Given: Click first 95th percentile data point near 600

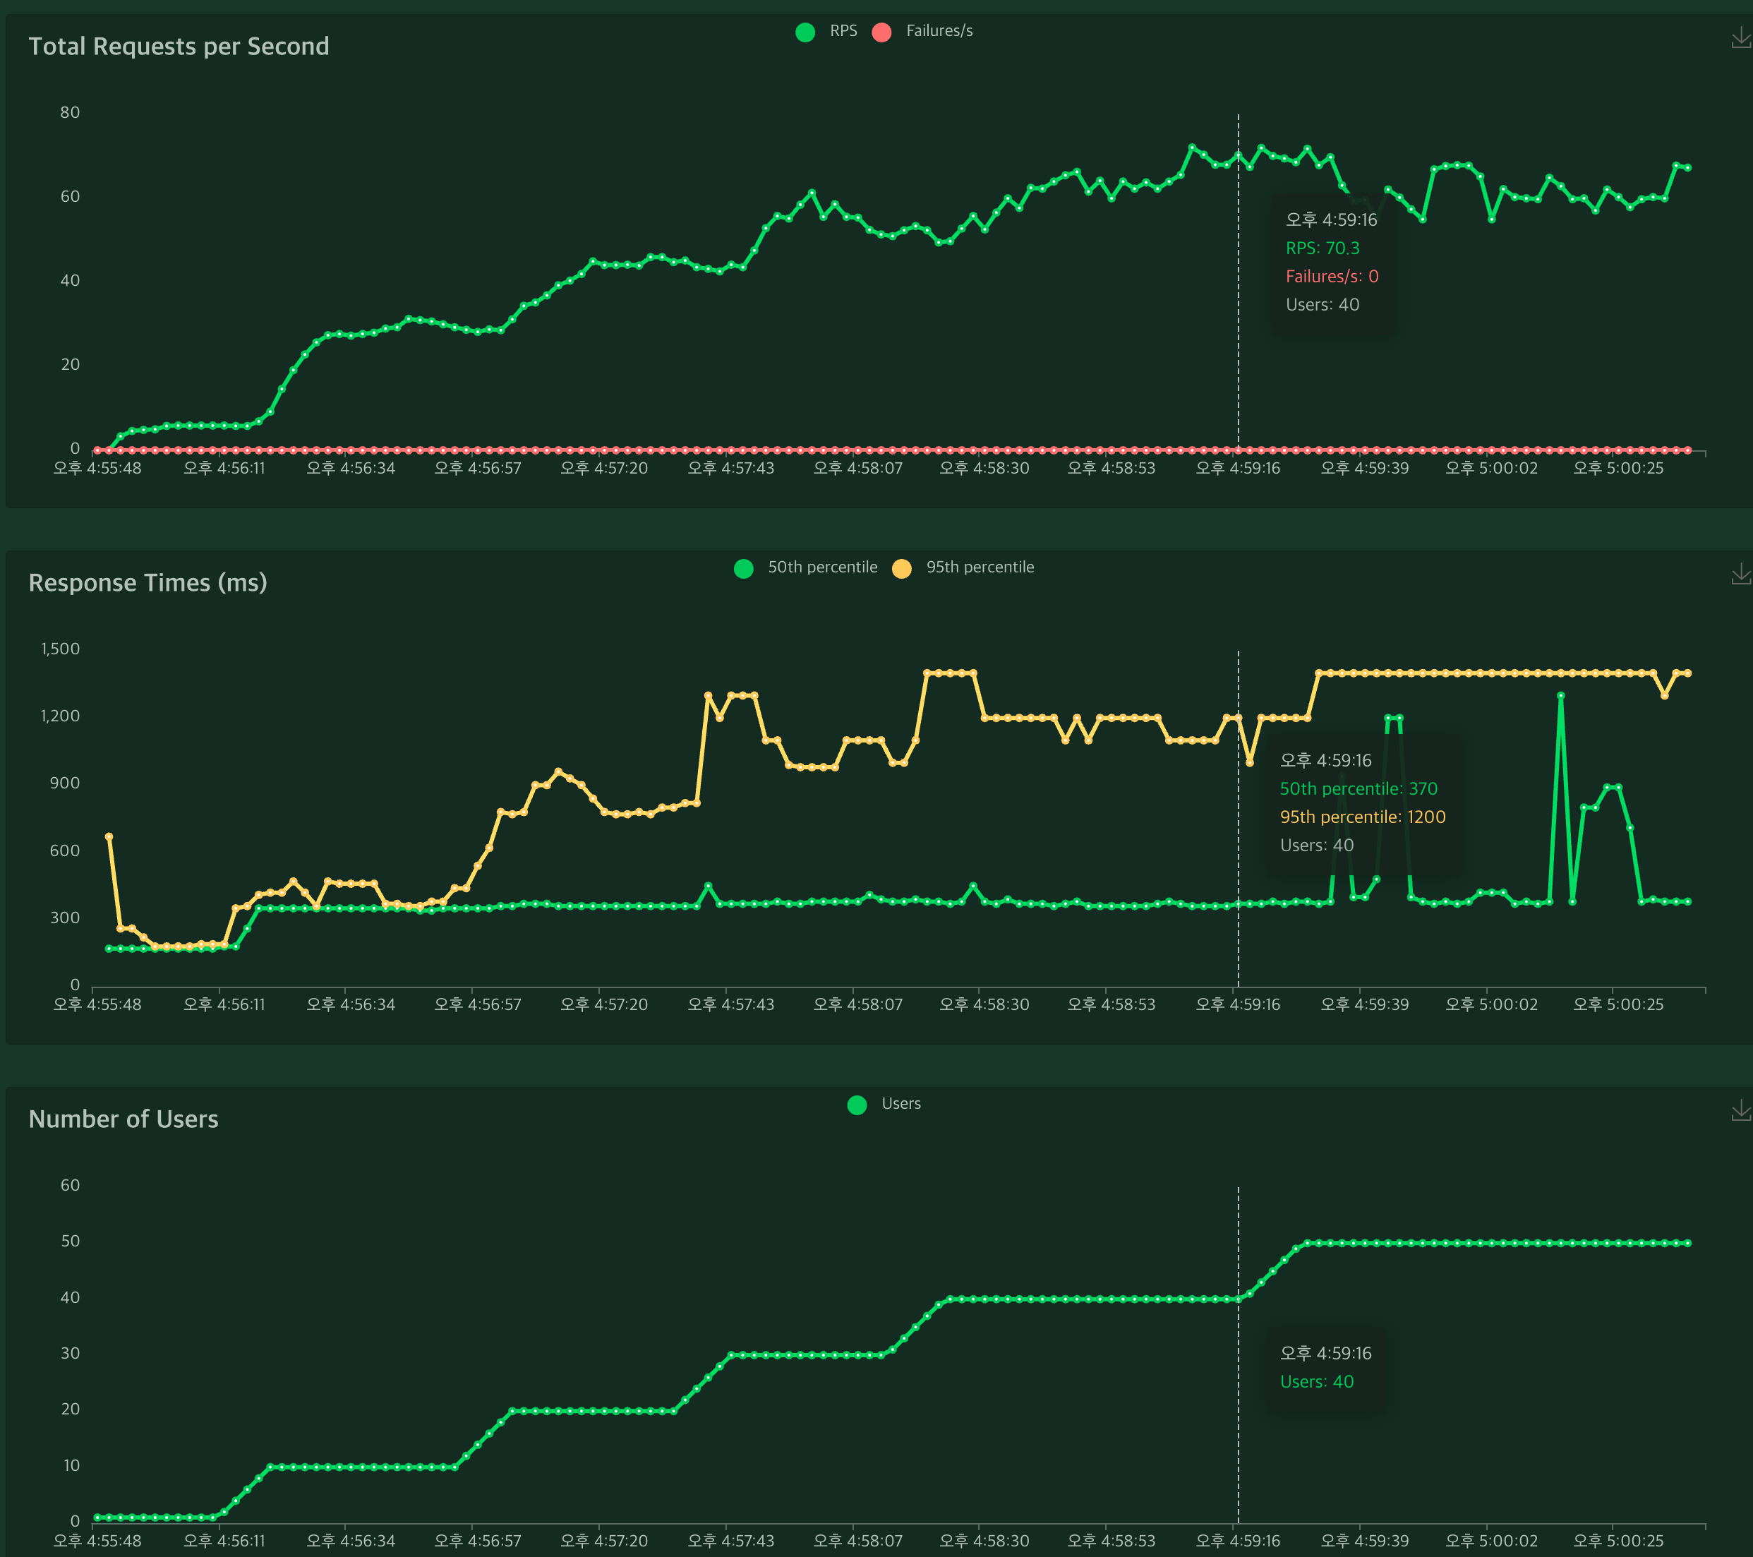Looking at the screenshot, I should click(109, 836).
